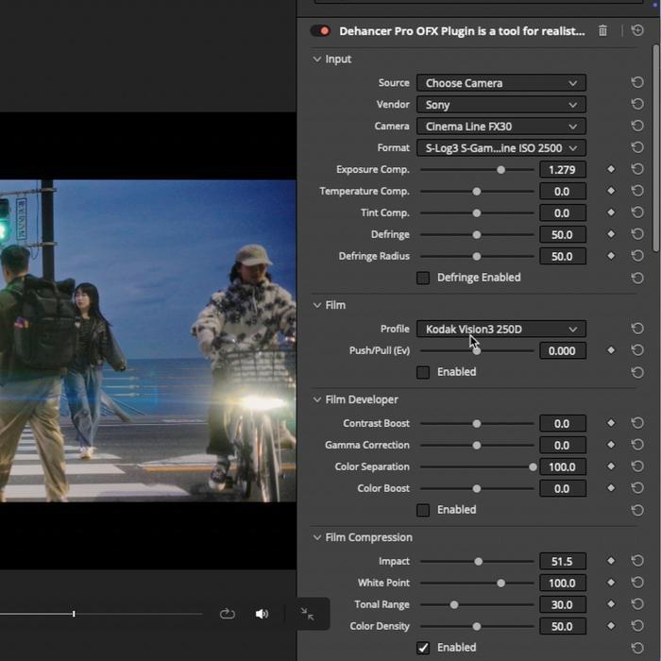Click the inspector panel vertical scrollbar
This screenshot has width=661, height=661.
click(656, 147)
